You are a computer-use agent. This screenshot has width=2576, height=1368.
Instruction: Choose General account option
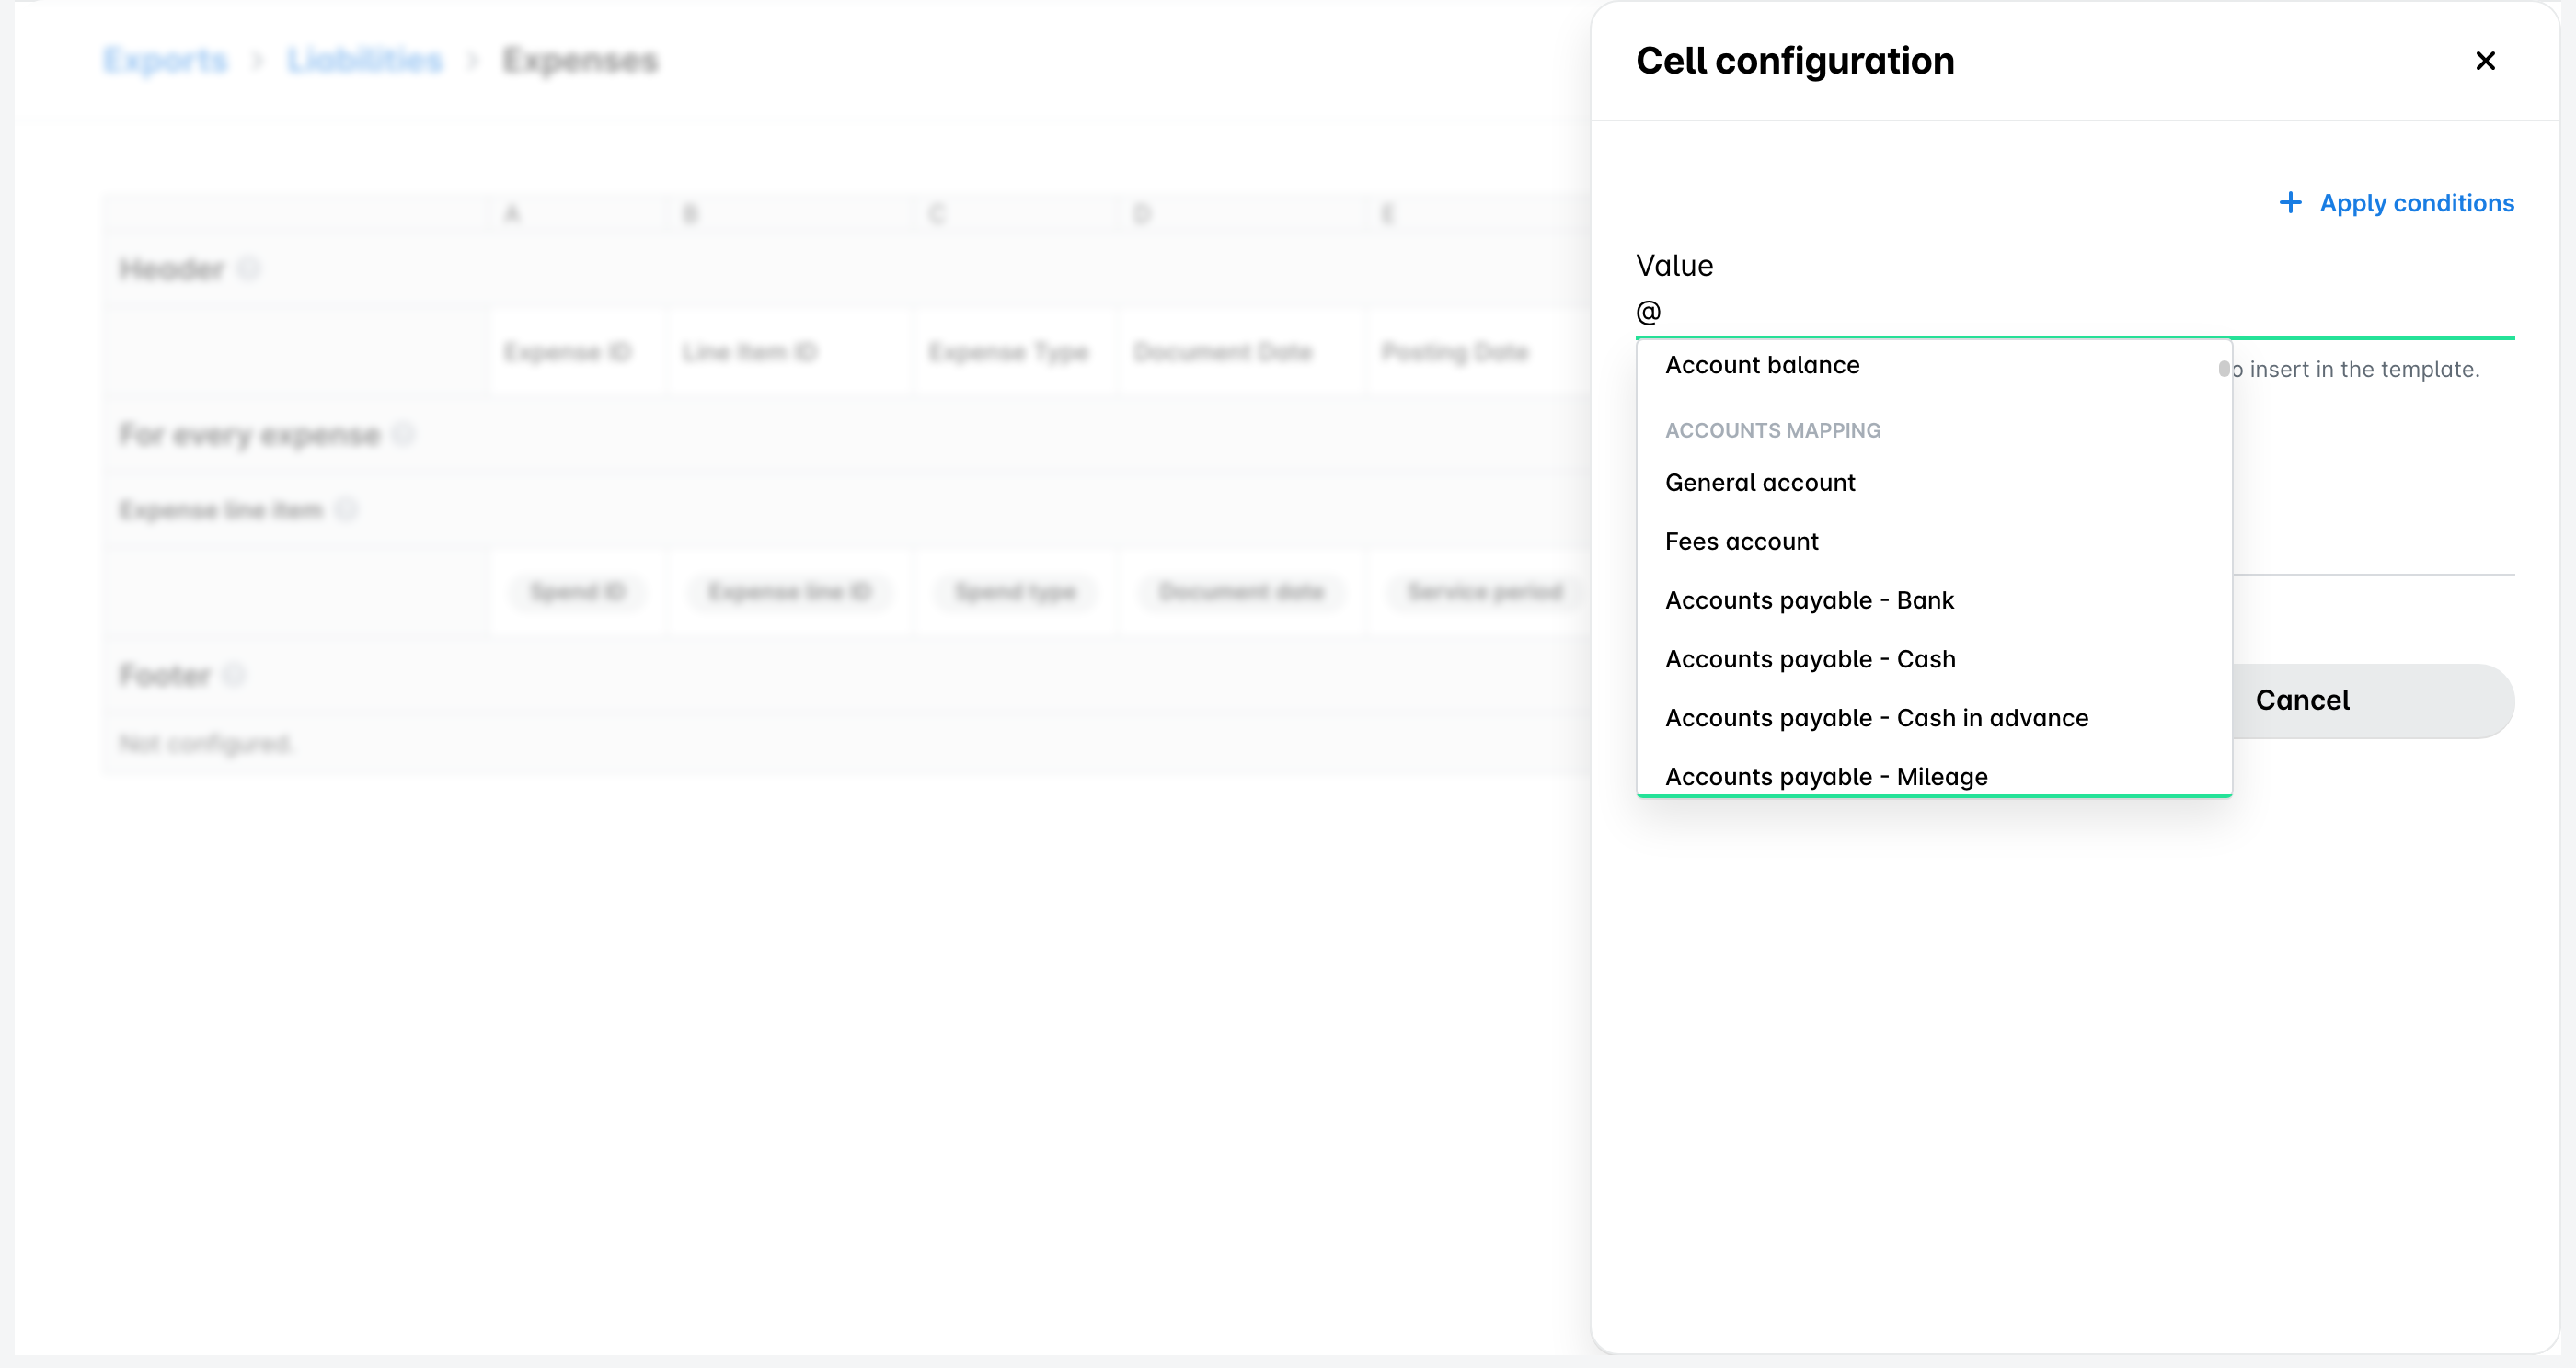point(1934,483)
